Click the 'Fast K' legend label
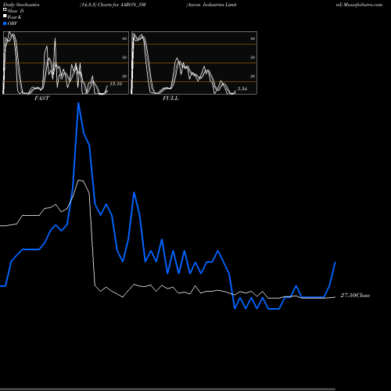This screenshot has width=391, height=391. 15,17
